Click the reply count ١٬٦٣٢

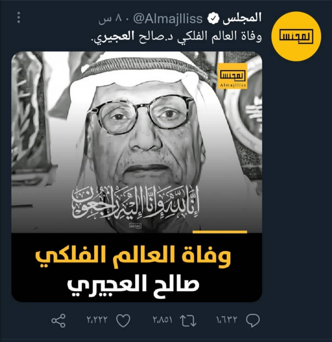point(226,320)
